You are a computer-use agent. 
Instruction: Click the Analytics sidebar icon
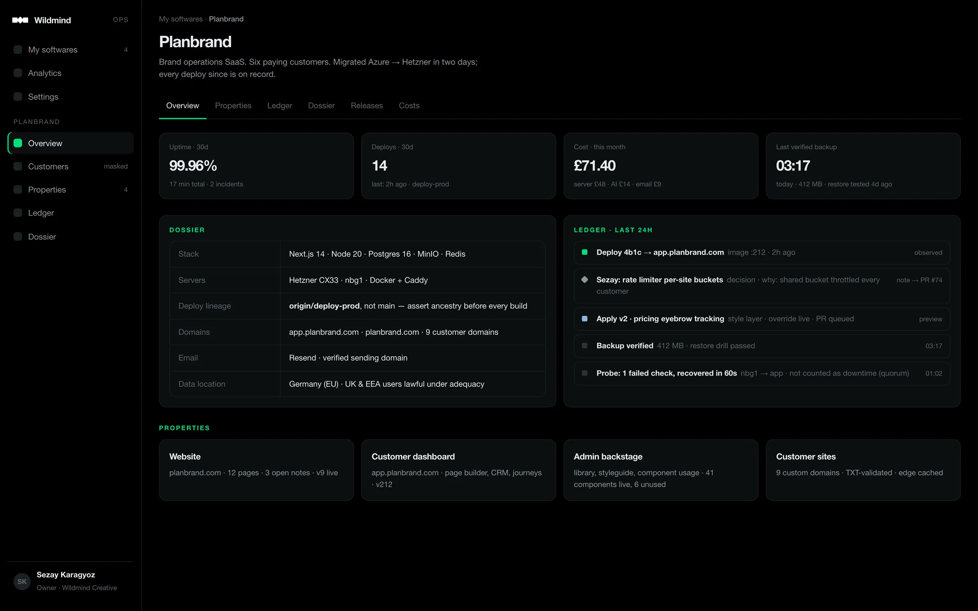pyautogui.click(x=18, y=73)
